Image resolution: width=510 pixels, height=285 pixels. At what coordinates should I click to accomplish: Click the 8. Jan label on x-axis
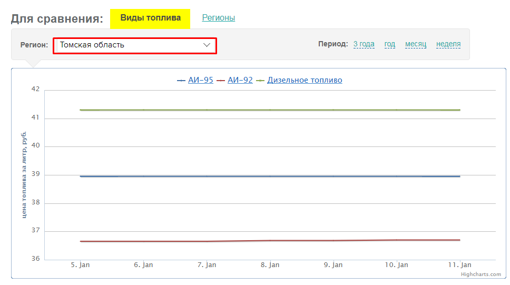[x=270, y=265]
